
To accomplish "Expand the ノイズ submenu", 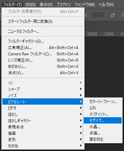I will 43,95.
